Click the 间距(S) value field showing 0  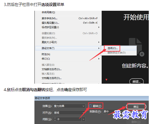point(69,119)
